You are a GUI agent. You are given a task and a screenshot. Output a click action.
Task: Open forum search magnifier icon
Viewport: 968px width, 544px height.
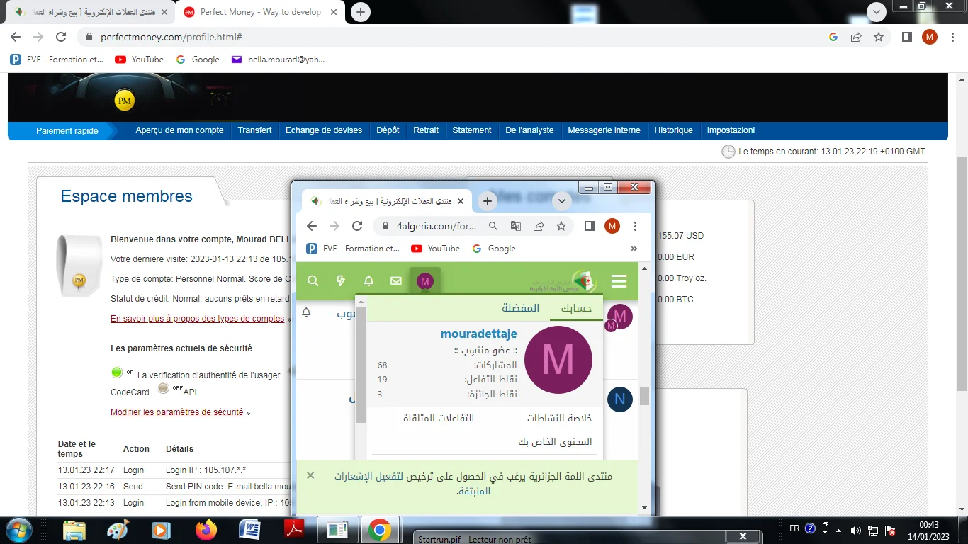pyautogui.click(x=313, y=281)
